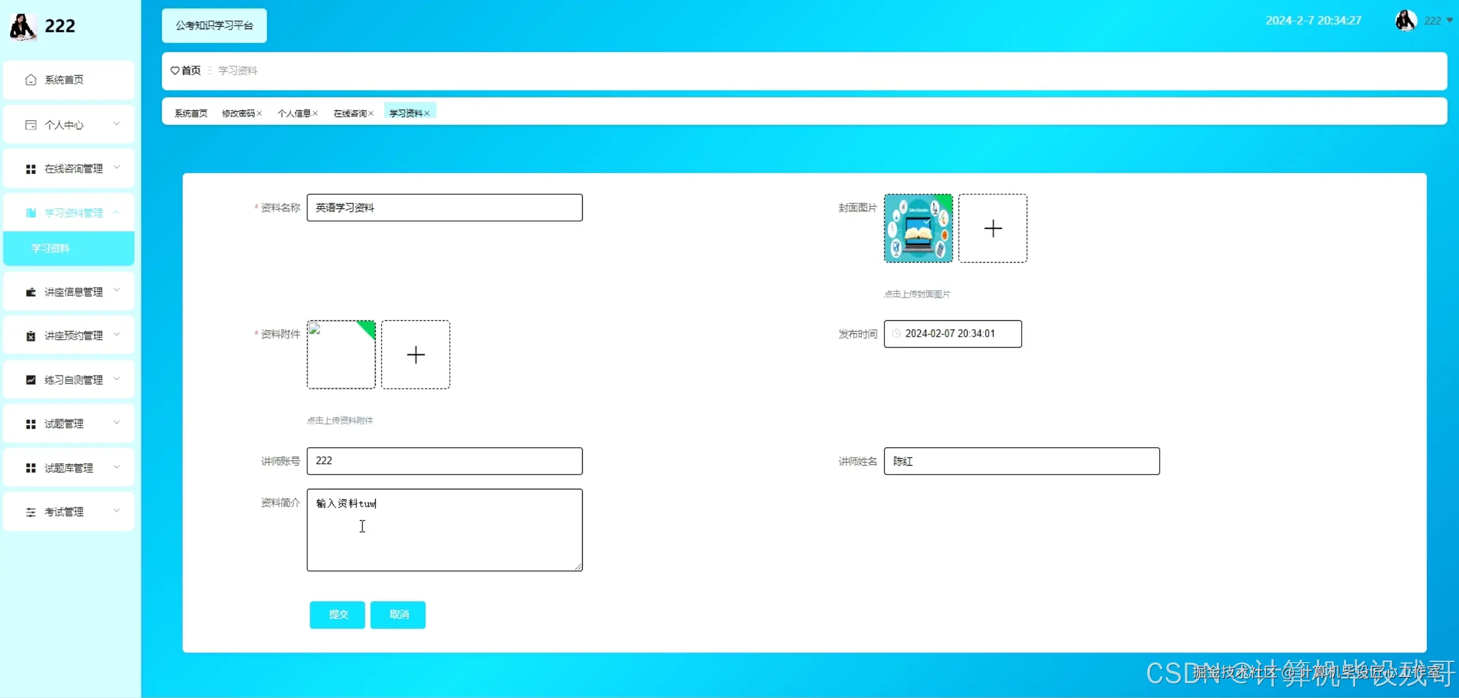Click the wallet icon beside 讲座信息管理
Viewport: 1459px width, 698px height.
[x=31, y=292]
